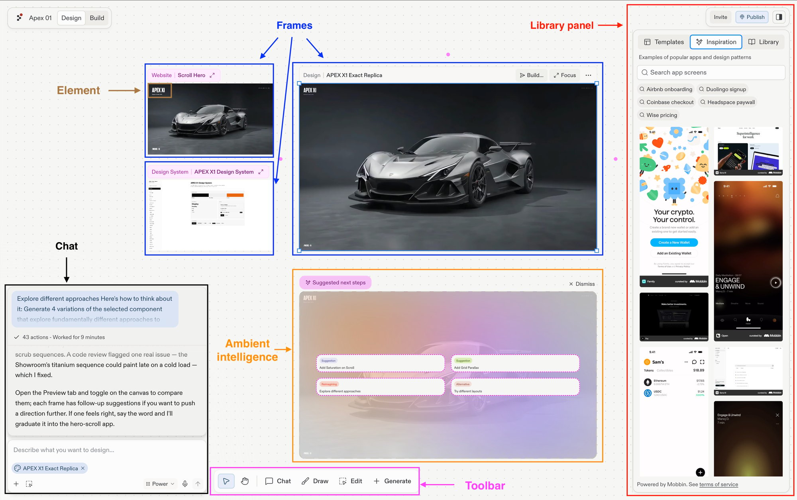Click the Design System frame label
The image size is (797, 500).
pyautogui.click(x=170, y=172)
